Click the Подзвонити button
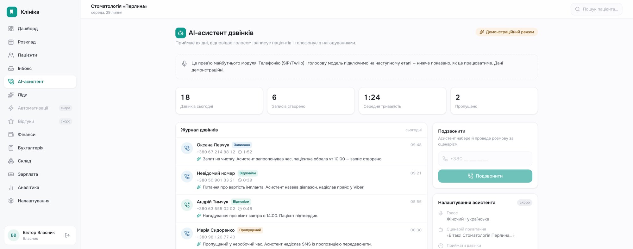The height and width of the screenshot is (249, 633). [485, 176]
